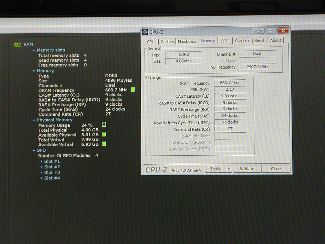Open the Mainboard tab
This screenshot has width=325, height=244.
click(x=187, y=41)
